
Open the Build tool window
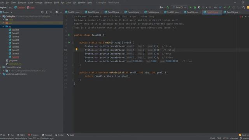click(70, 135)
